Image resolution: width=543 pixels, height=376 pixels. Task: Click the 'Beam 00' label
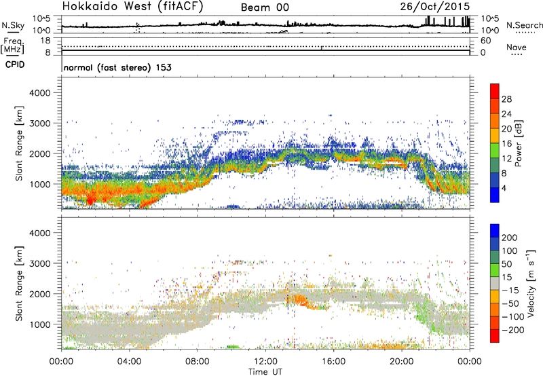tap(265, 7)
